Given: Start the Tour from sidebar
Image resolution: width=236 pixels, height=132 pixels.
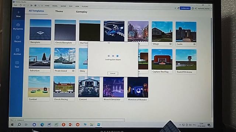Looking at the screenshot, I should coord(17,65).
